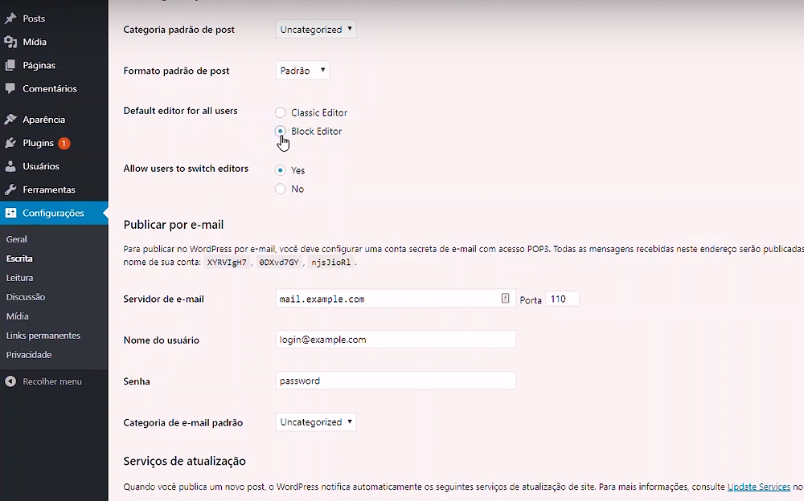Open Categoria padrão de post dropdown
The image size is (804, 501).
(x=316, y=29)
